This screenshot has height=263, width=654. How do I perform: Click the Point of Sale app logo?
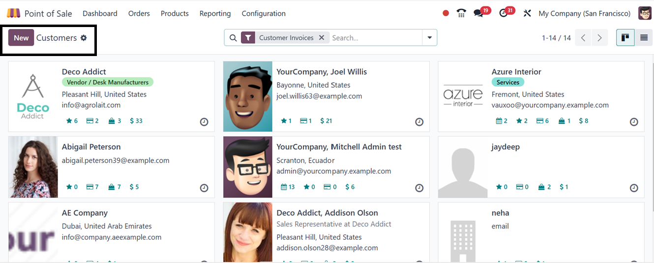click(x=13, y=13)
